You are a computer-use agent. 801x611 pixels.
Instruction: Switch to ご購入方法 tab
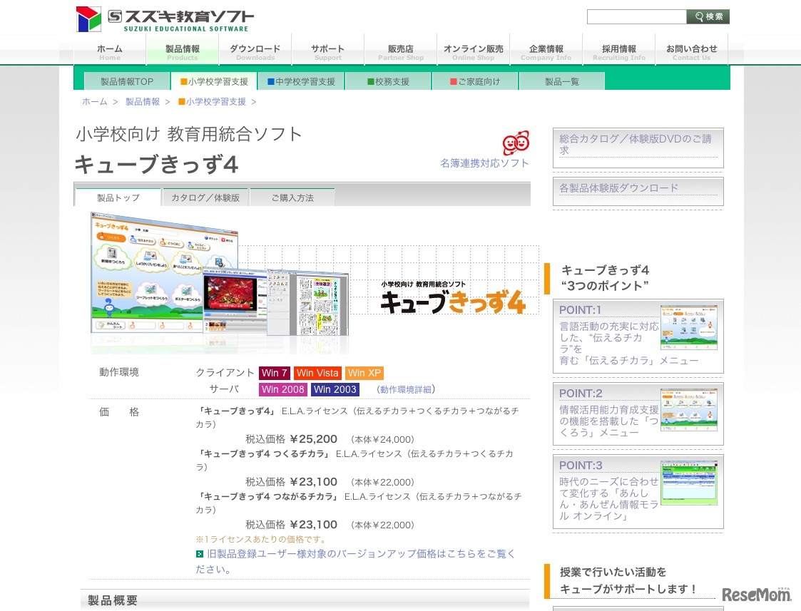click(292, 197)
